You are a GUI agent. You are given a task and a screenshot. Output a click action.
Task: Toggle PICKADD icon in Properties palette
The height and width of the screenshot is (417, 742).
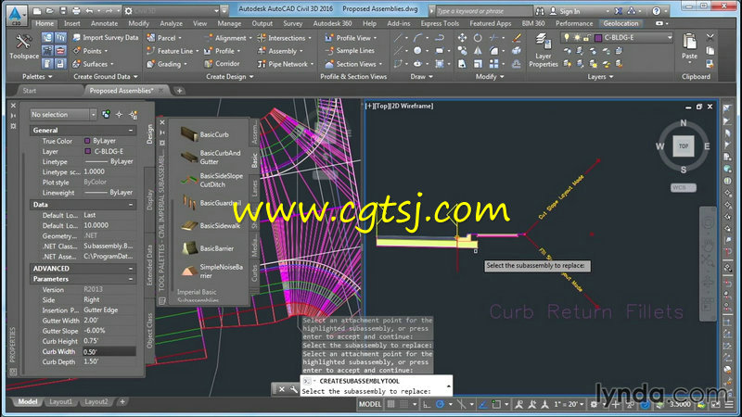[x=106, y=114]
